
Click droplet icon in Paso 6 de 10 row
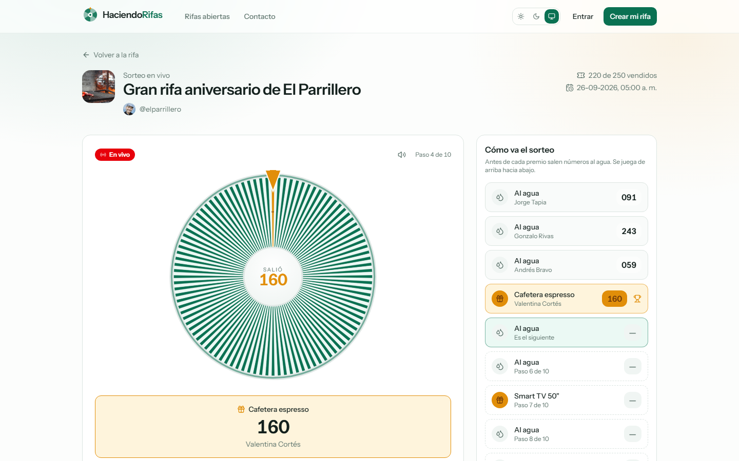500,366
